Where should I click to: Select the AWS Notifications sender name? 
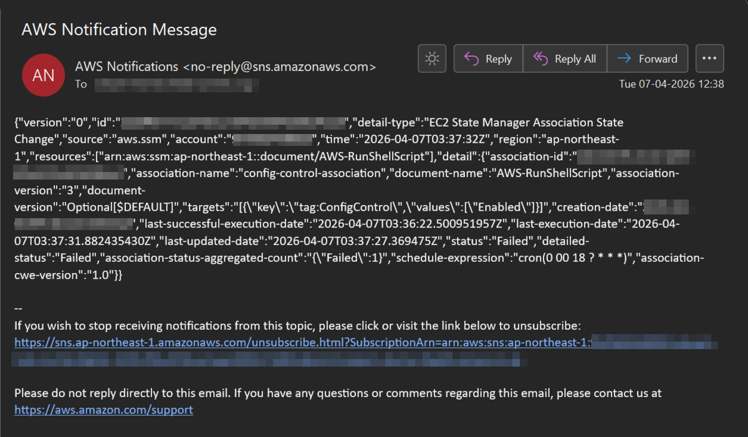coord(127,66)
